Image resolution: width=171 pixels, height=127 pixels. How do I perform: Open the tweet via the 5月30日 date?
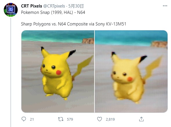pyautogui.click(x=76, y=6)
